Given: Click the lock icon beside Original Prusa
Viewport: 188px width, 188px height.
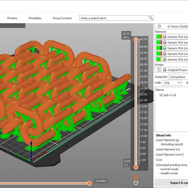Looking at the screenshot, I should 164,70.
